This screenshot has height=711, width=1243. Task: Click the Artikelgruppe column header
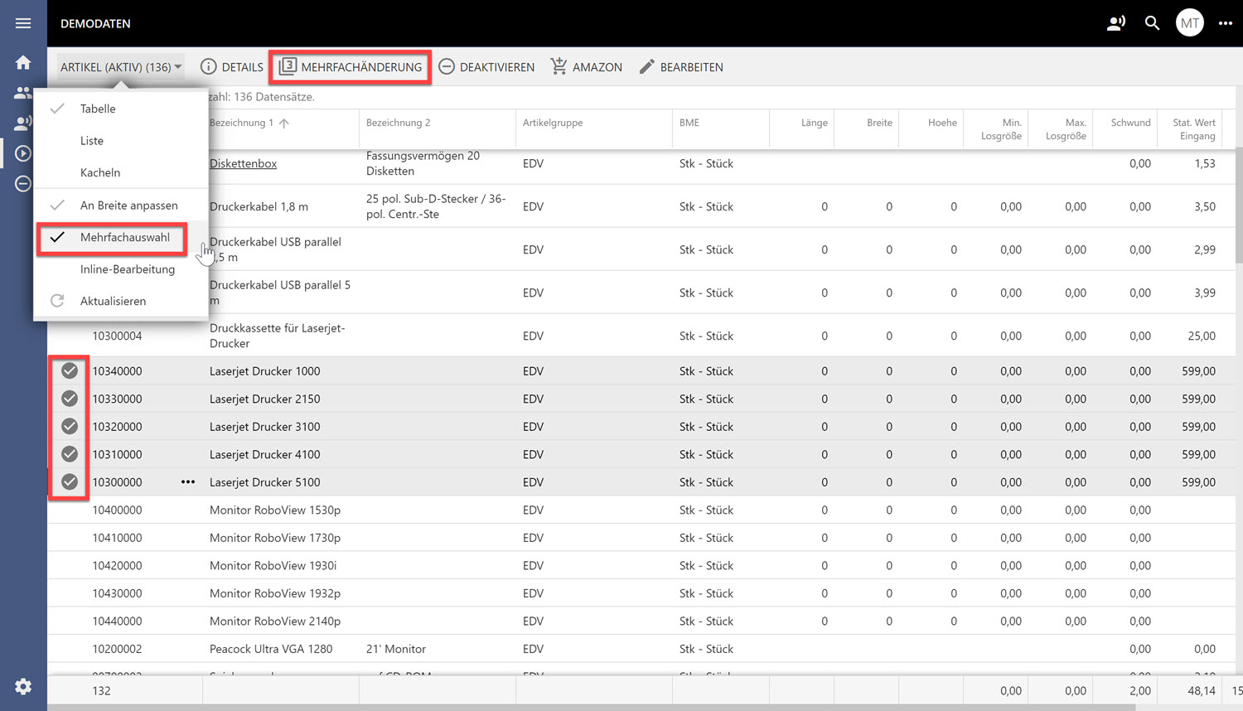click(x=553, y=123)
